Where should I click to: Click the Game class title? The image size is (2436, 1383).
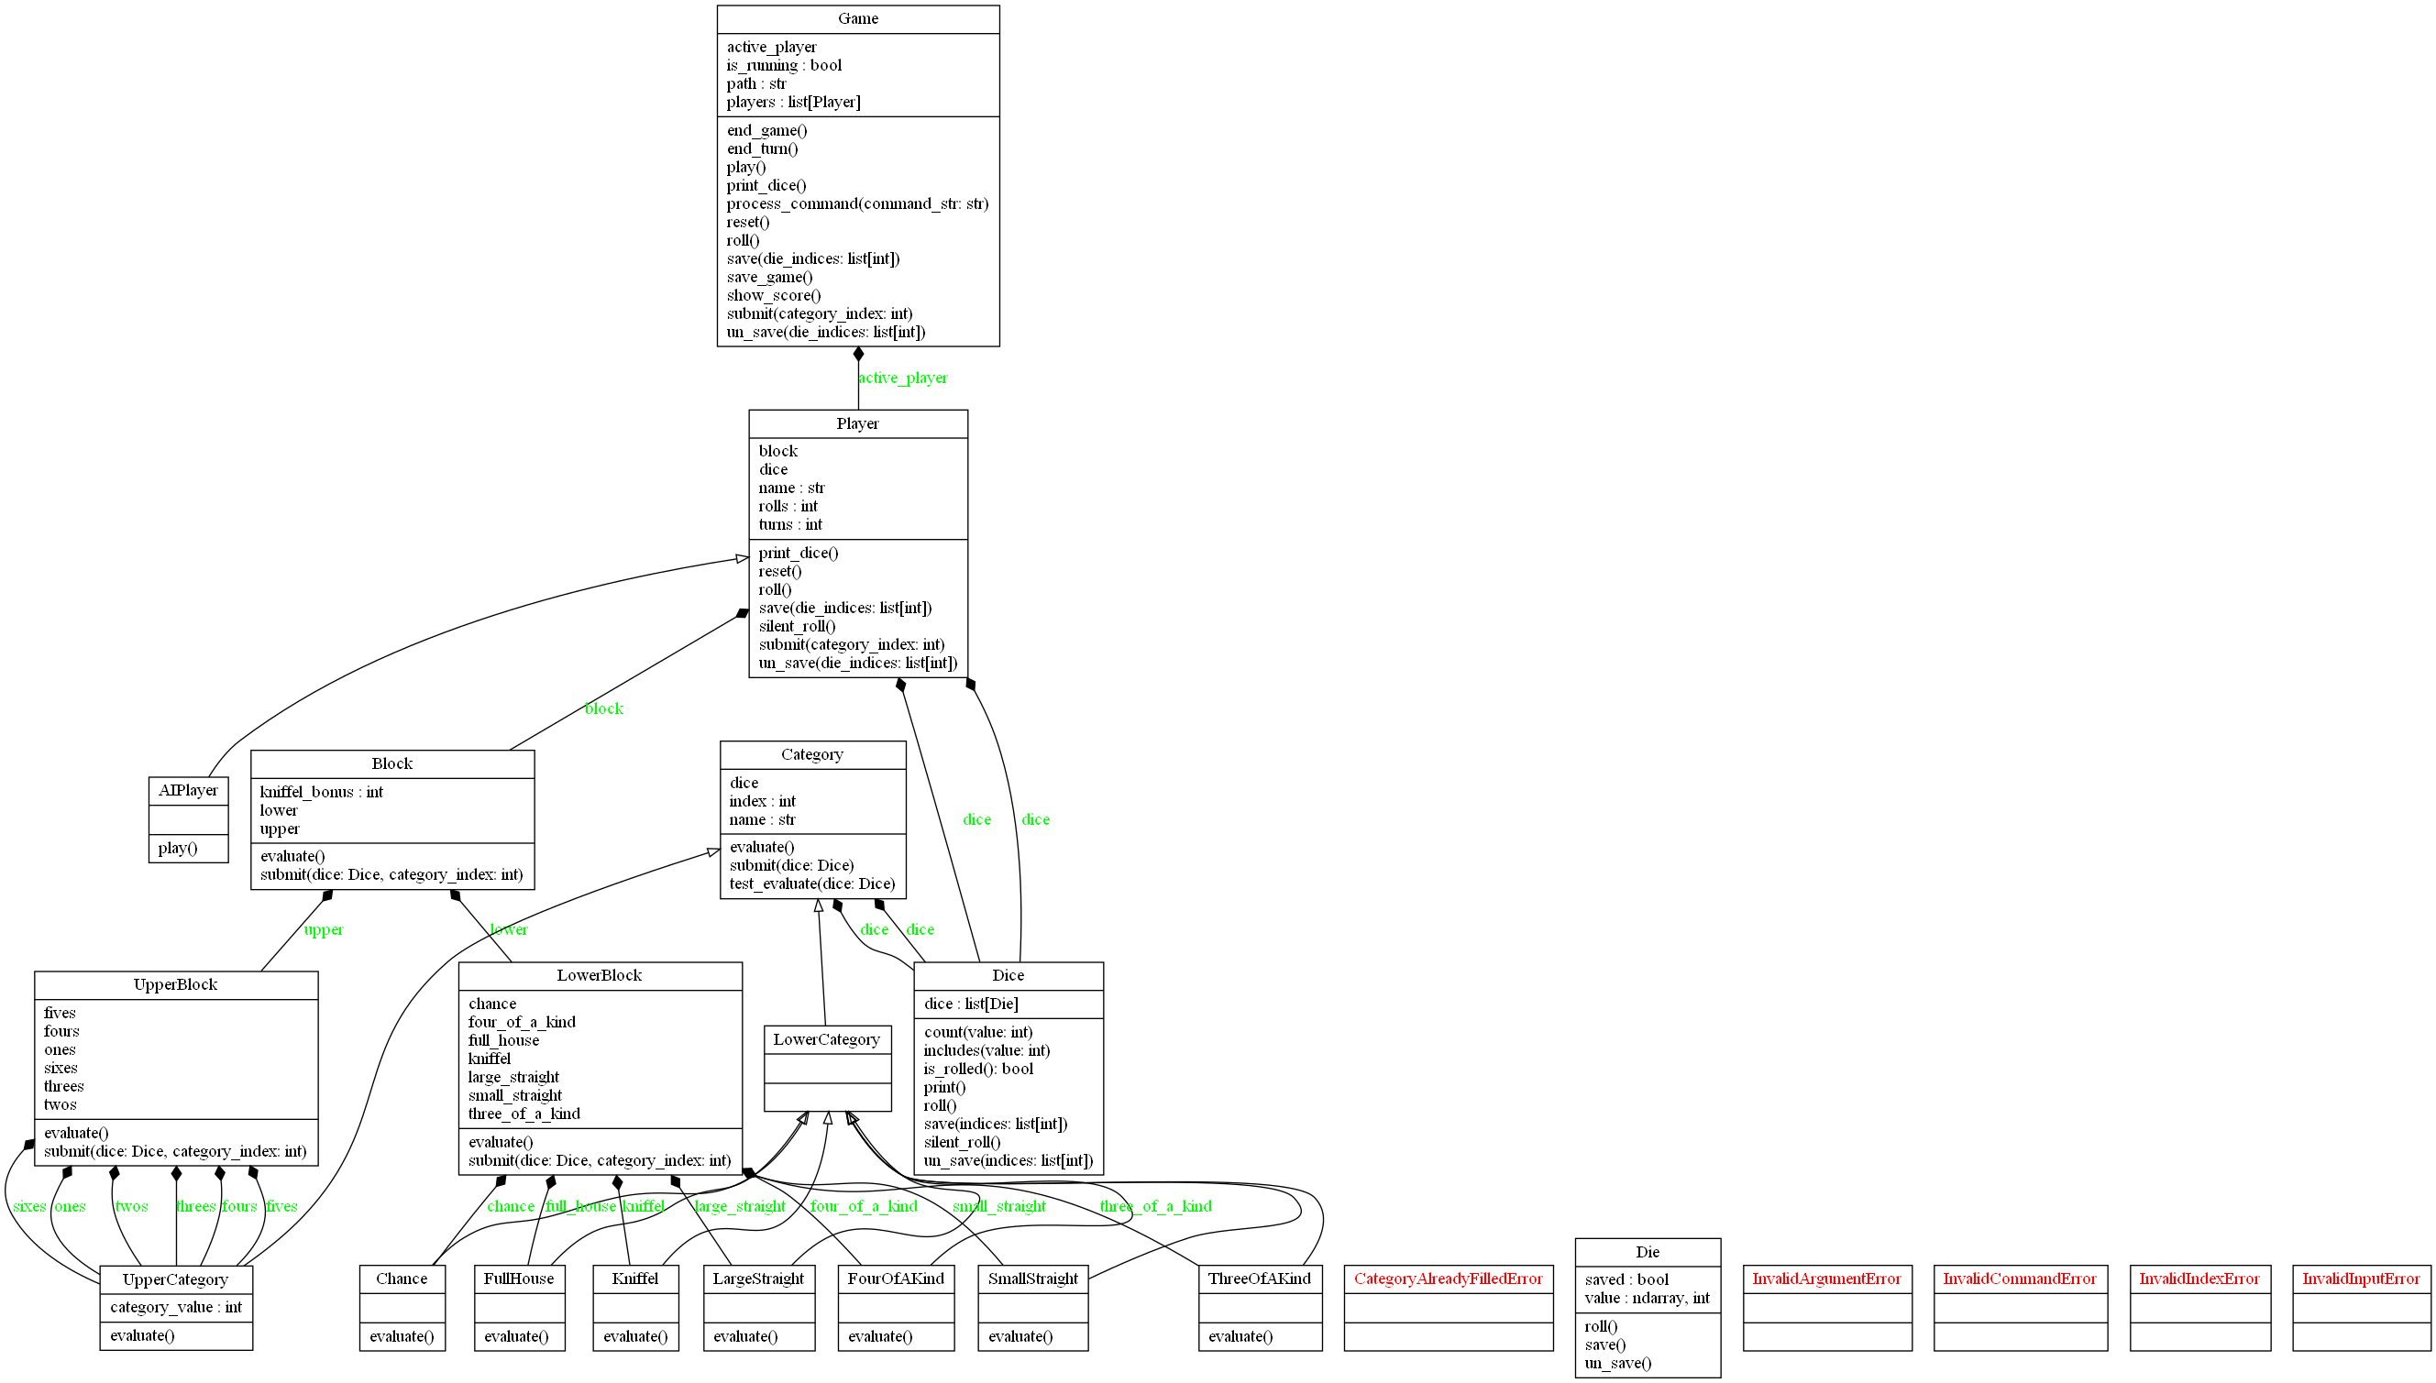click(x=857, y=19)
